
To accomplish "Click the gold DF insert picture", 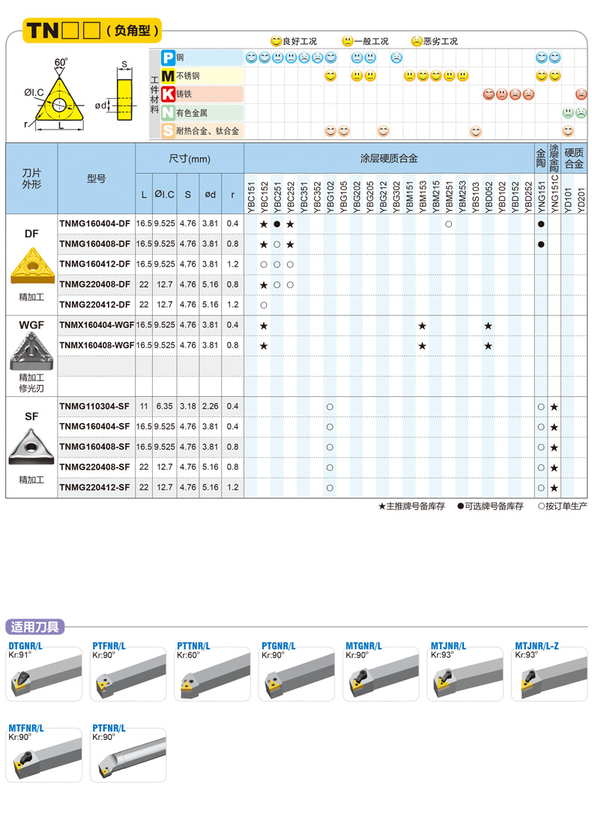I will tap(32, 266).
